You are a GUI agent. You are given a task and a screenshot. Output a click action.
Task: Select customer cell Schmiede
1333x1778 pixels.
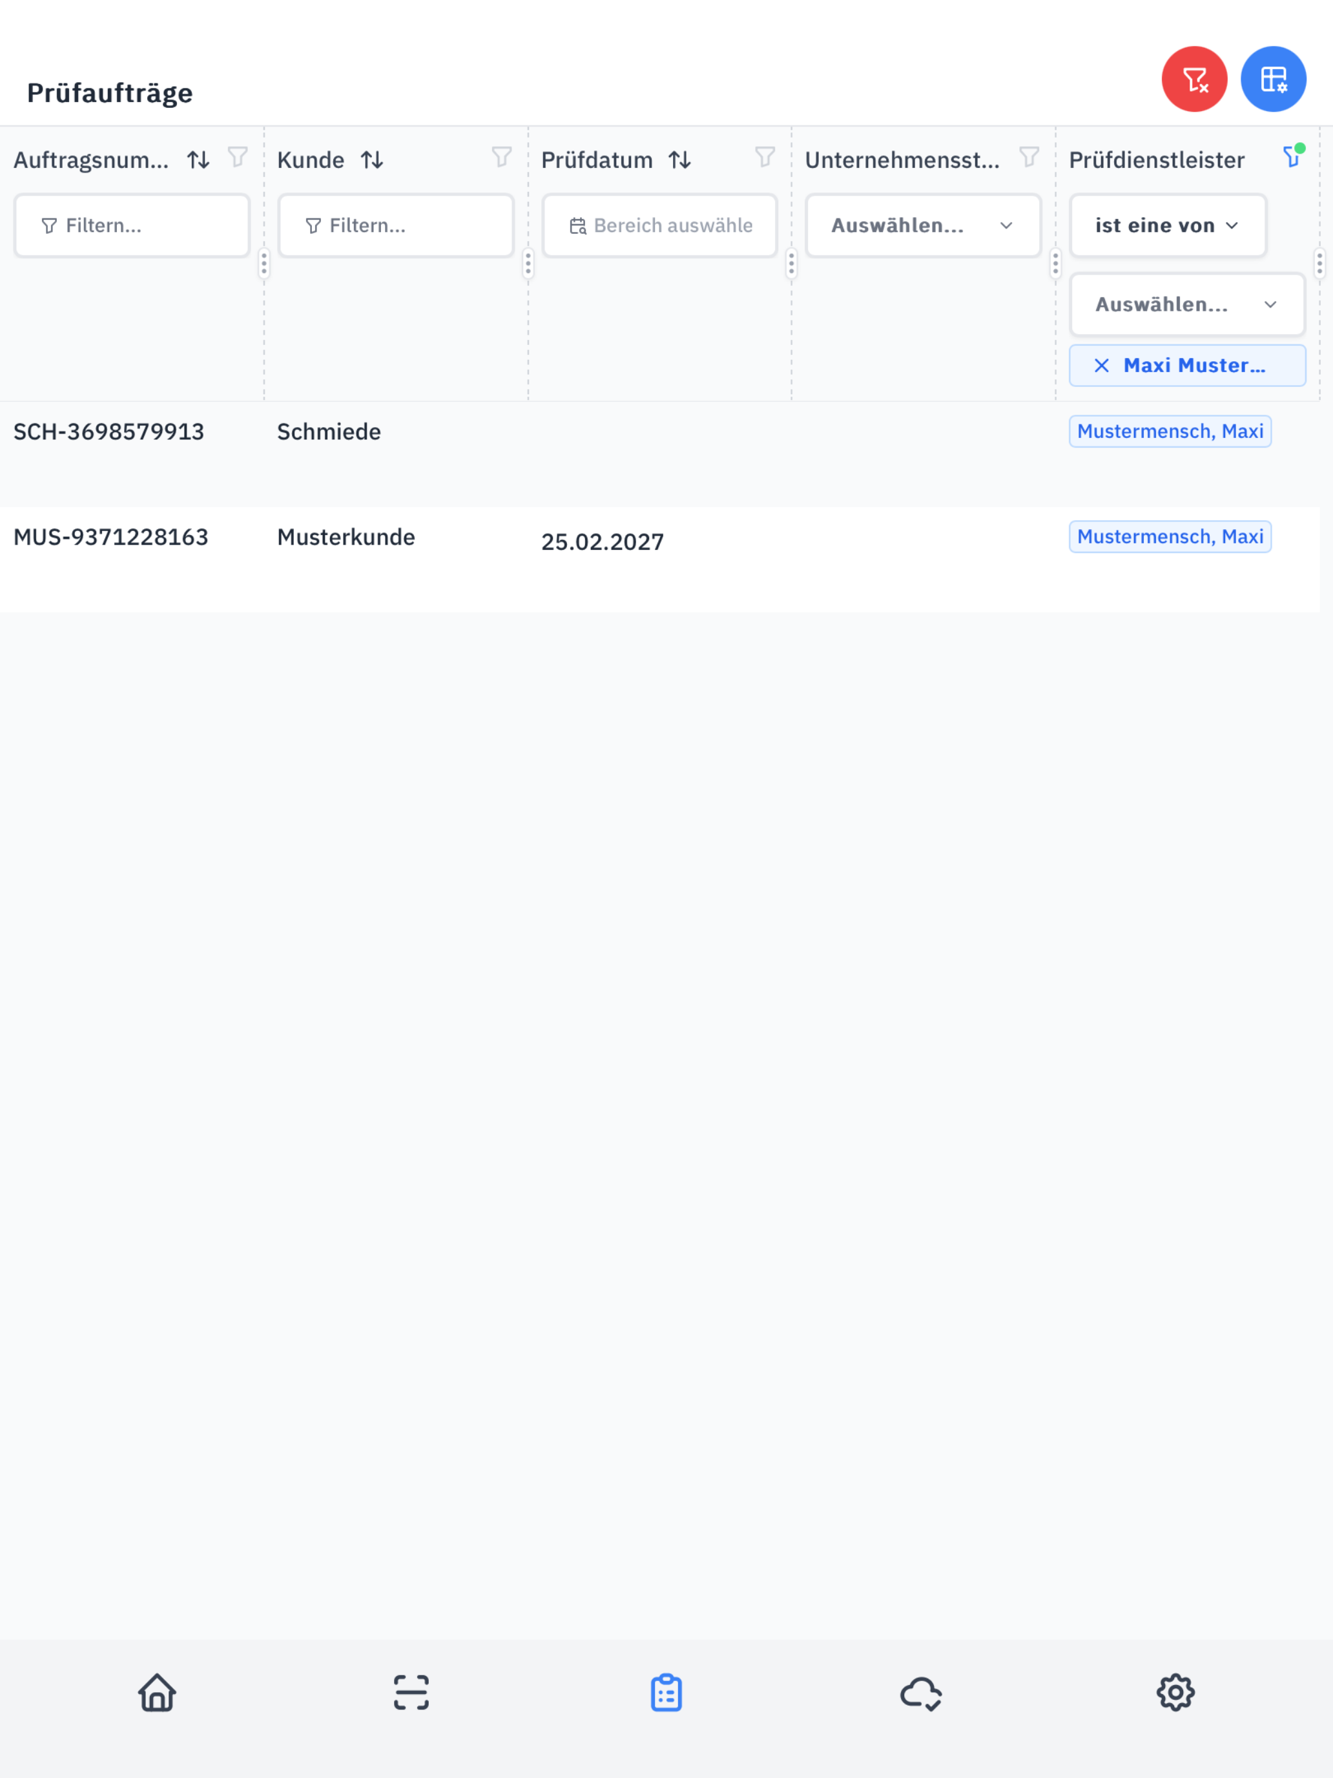[329, 432]
